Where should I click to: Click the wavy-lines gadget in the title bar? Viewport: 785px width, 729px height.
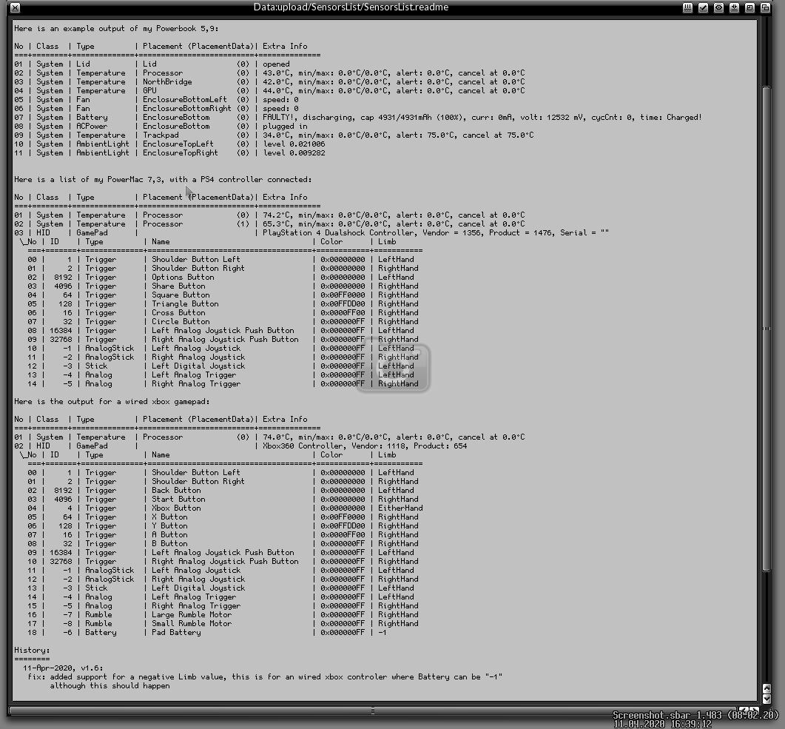coord(687,7)
